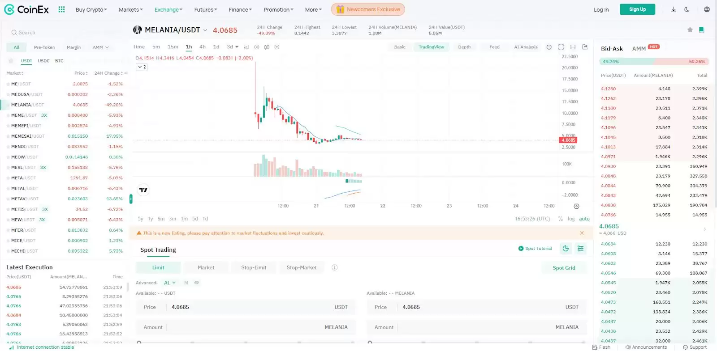This screenshot has height=351, width=717.
Task: Open the order type info icon
Action: pos(334,267)
